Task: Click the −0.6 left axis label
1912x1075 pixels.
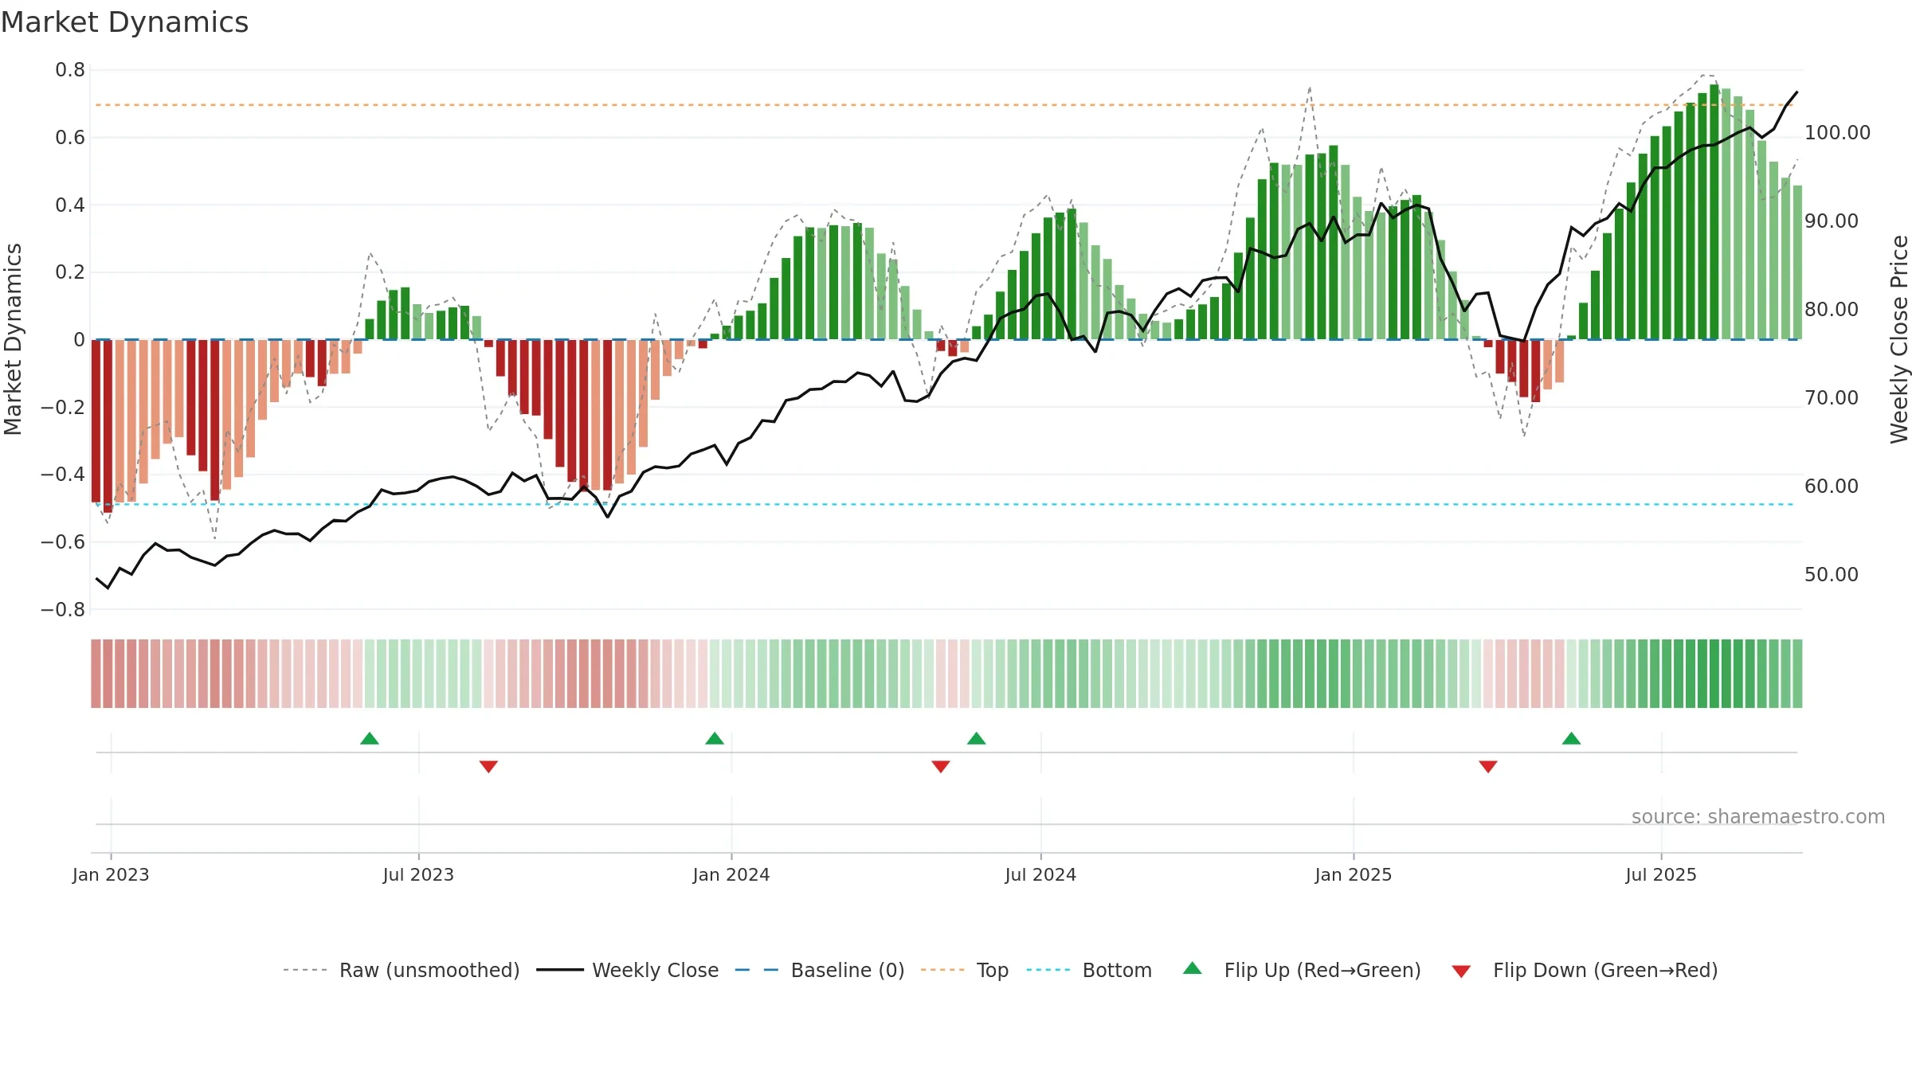Action: click(63, 541)
